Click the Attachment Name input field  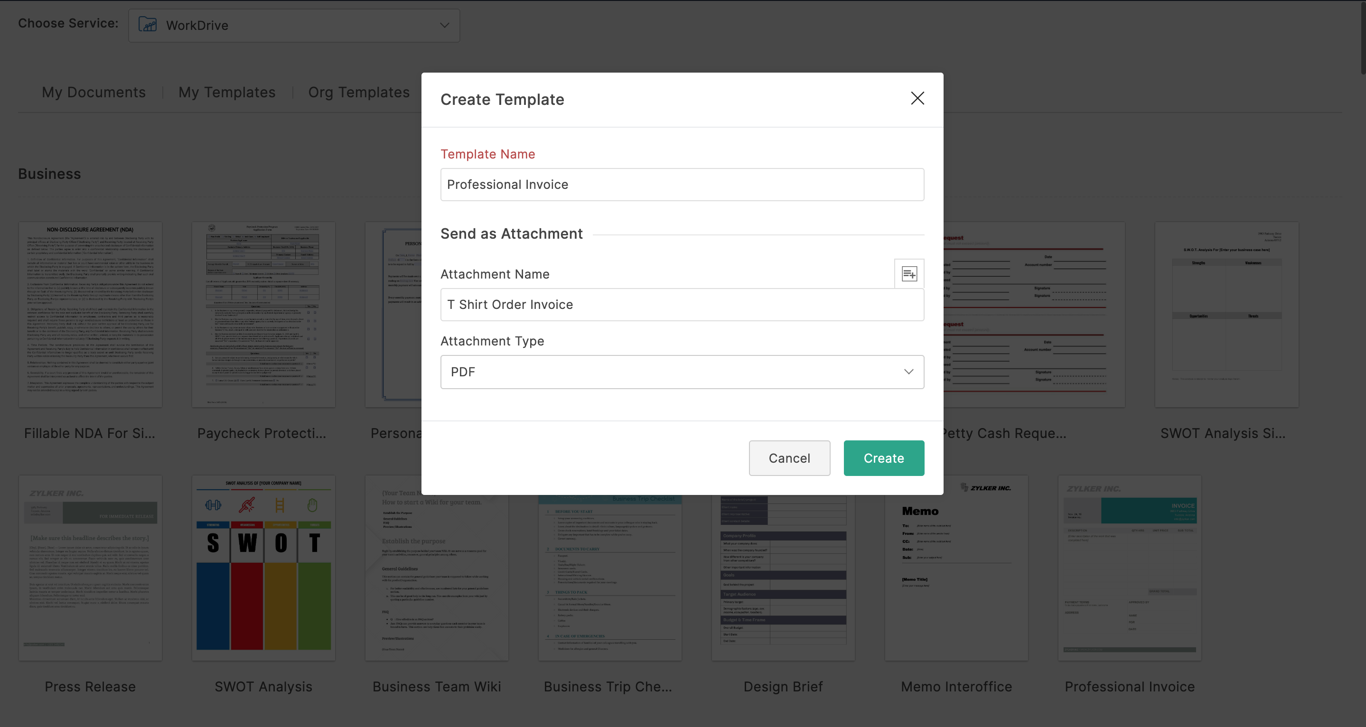pyautogui.click(x=682, y=304)
